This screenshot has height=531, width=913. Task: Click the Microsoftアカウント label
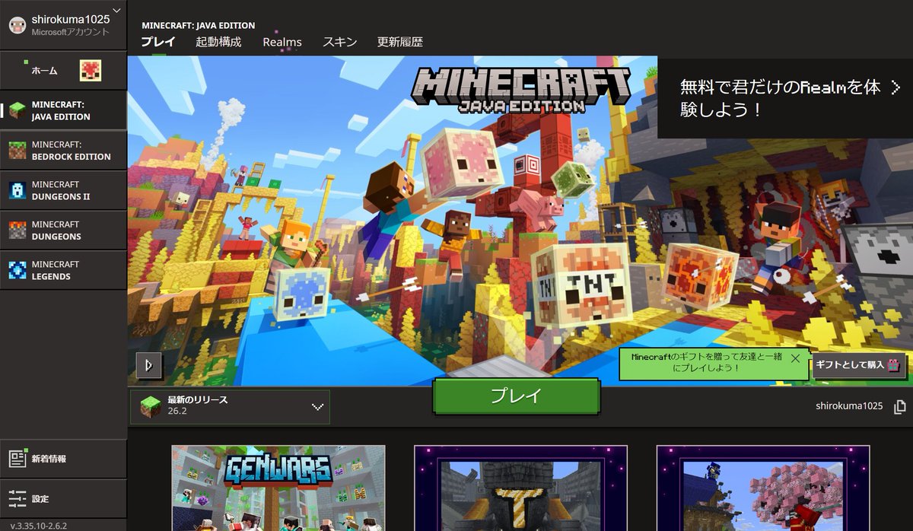tap(70, 32)
